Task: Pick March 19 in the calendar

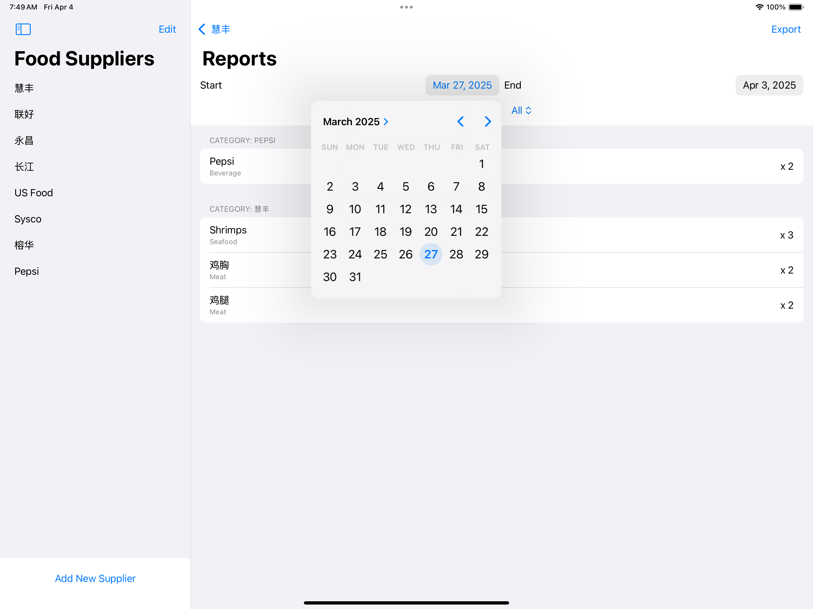Action: click(405, 232)
